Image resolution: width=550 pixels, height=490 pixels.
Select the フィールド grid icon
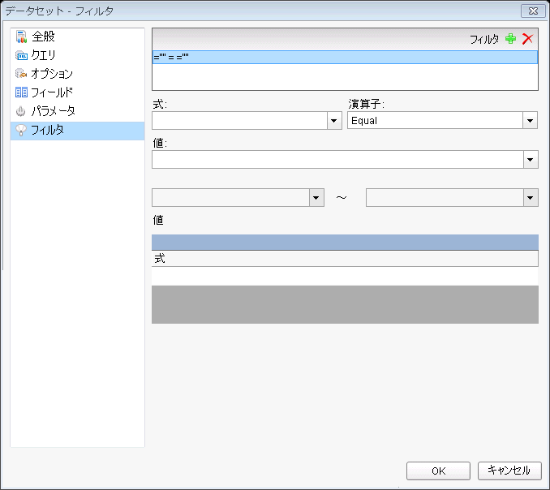[x=21, y=92]
